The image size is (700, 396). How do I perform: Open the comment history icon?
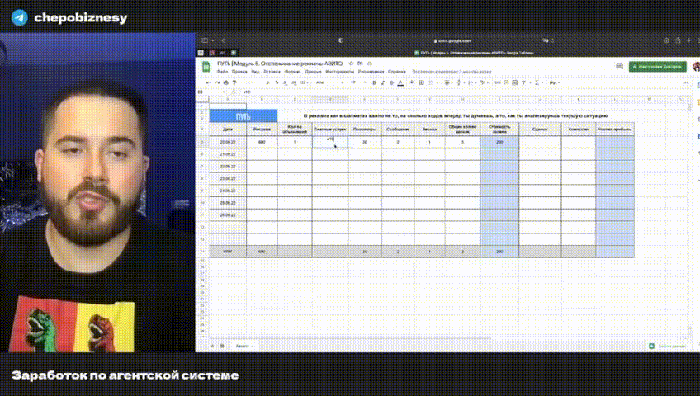pos(619,66)
